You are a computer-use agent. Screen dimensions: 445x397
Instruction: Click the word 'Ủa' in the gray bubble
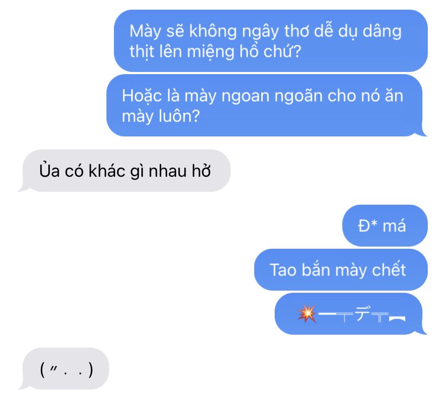tap(49, 170)
